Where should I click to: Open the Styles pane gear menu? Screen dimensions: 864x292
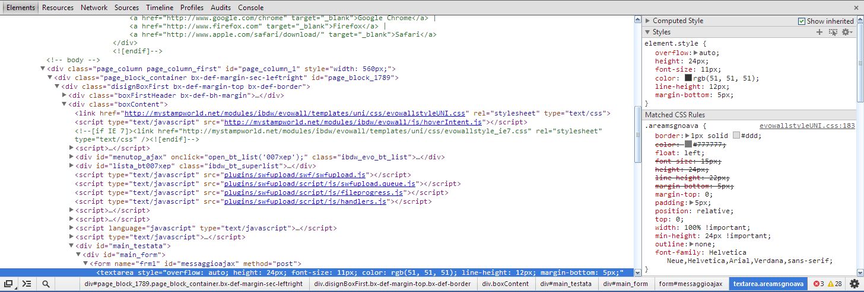pos(847,32)
